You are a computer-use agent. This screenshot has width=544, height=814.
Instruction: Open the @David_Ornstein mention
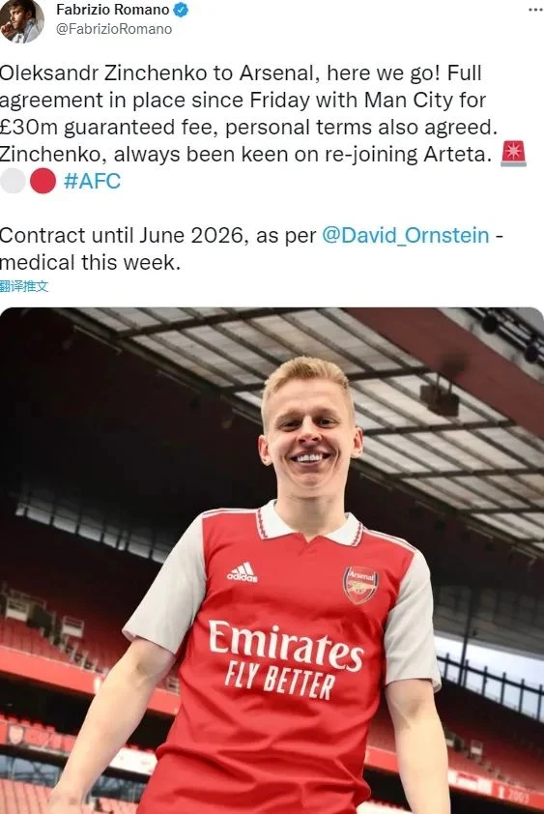pyautogui.click(x=406, y=235)
